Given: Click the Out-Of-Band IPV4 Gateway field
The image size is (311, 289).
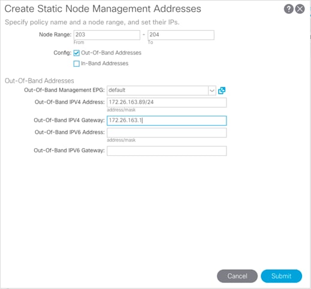Looking at the screenshot, I should (167, 121).
